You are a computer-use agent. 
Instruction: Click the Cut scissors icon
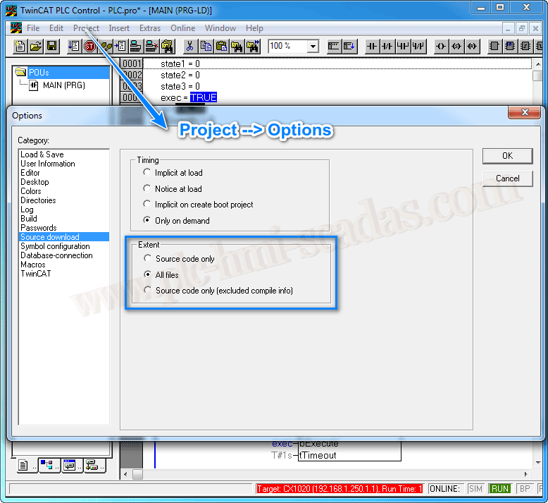(189, 47)
